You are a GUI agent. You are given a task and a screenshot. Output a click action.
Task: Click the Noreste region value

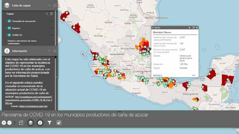tap(183, 68)
